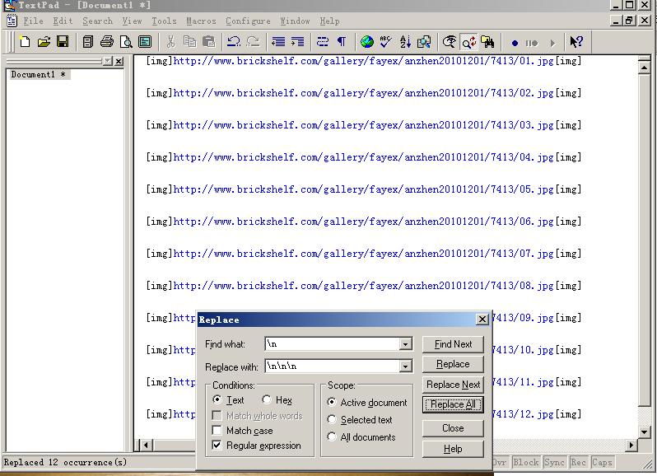Cut selection with the scissors icon

(x=170, y=42)
